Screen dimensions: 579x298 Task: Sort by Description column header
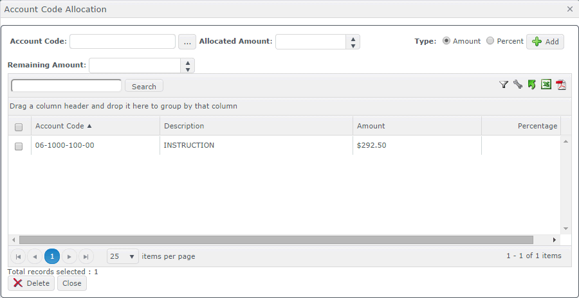point(184,126)
